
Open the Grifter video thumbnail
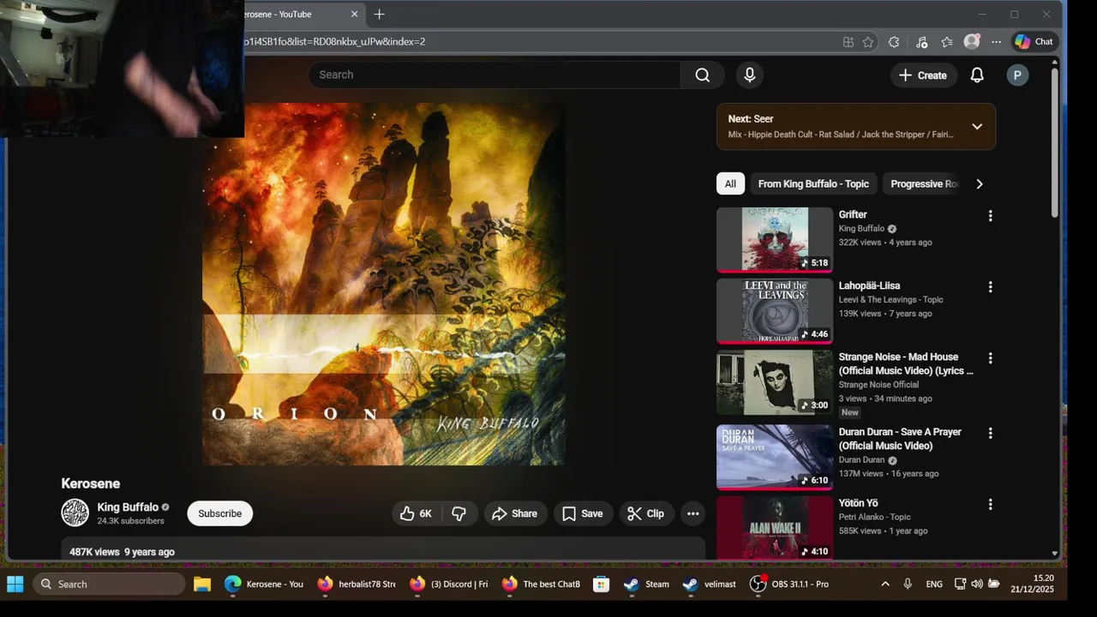tap(775, 240)
